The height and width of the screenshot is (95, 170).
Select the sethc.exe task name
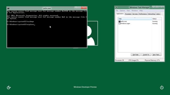click(124, 21)
